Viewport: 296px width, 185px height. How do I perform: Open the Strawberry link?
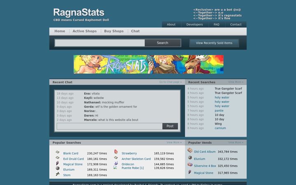[129, 153]
